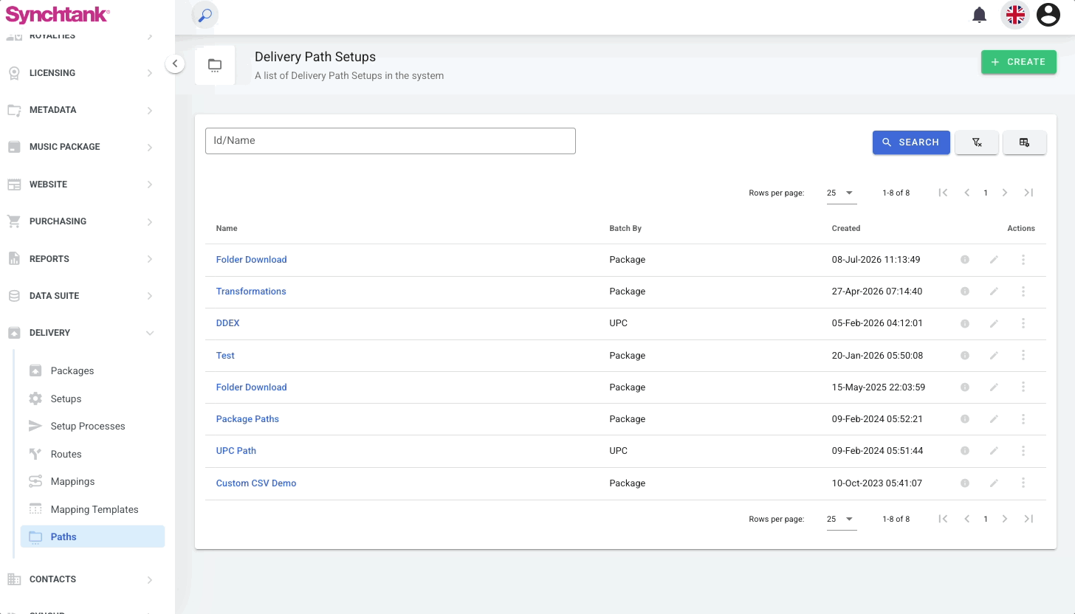The image size is (1075, 614).
Task: Click the date 05-Feb-2026 04:12:01
Action: click(x=877, y=323)
